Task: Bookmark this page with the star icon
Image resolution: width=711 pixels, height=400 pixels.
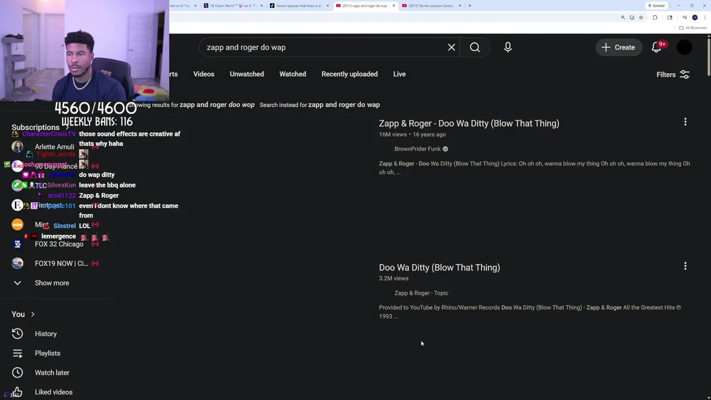Action: [x=641, y=18]
